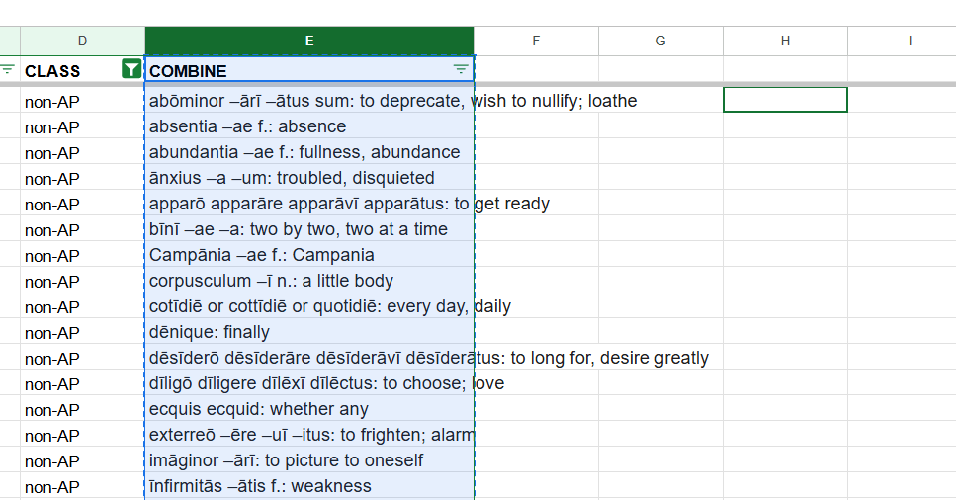
Task: Click the COMBINE header cell
Action: [x=297, y=71]
